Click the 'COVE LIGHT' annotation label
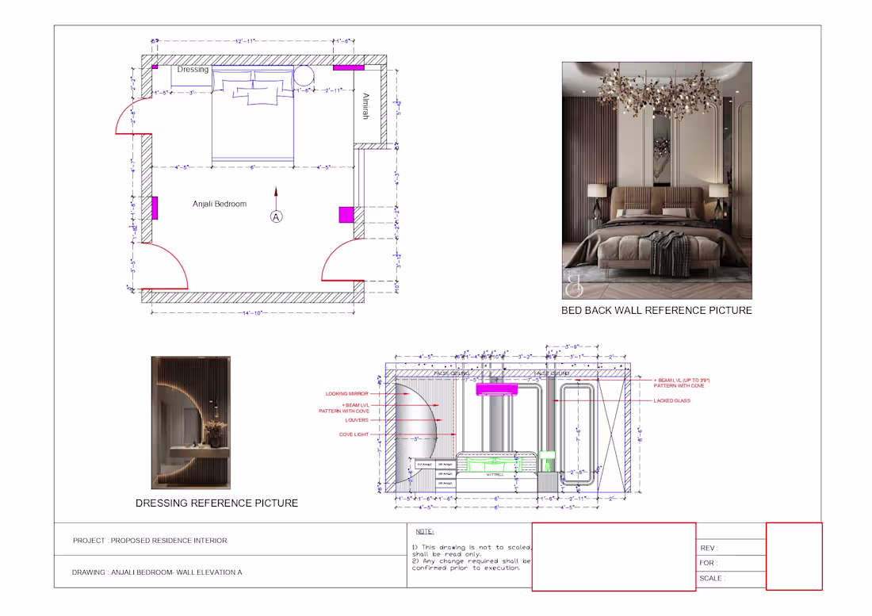This screenshot has width=872, height=616. click(354, 434)
